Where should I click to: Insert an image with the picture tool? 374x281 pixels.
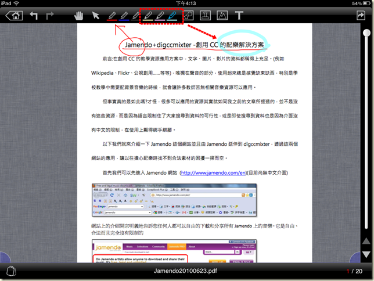point(222,16)
